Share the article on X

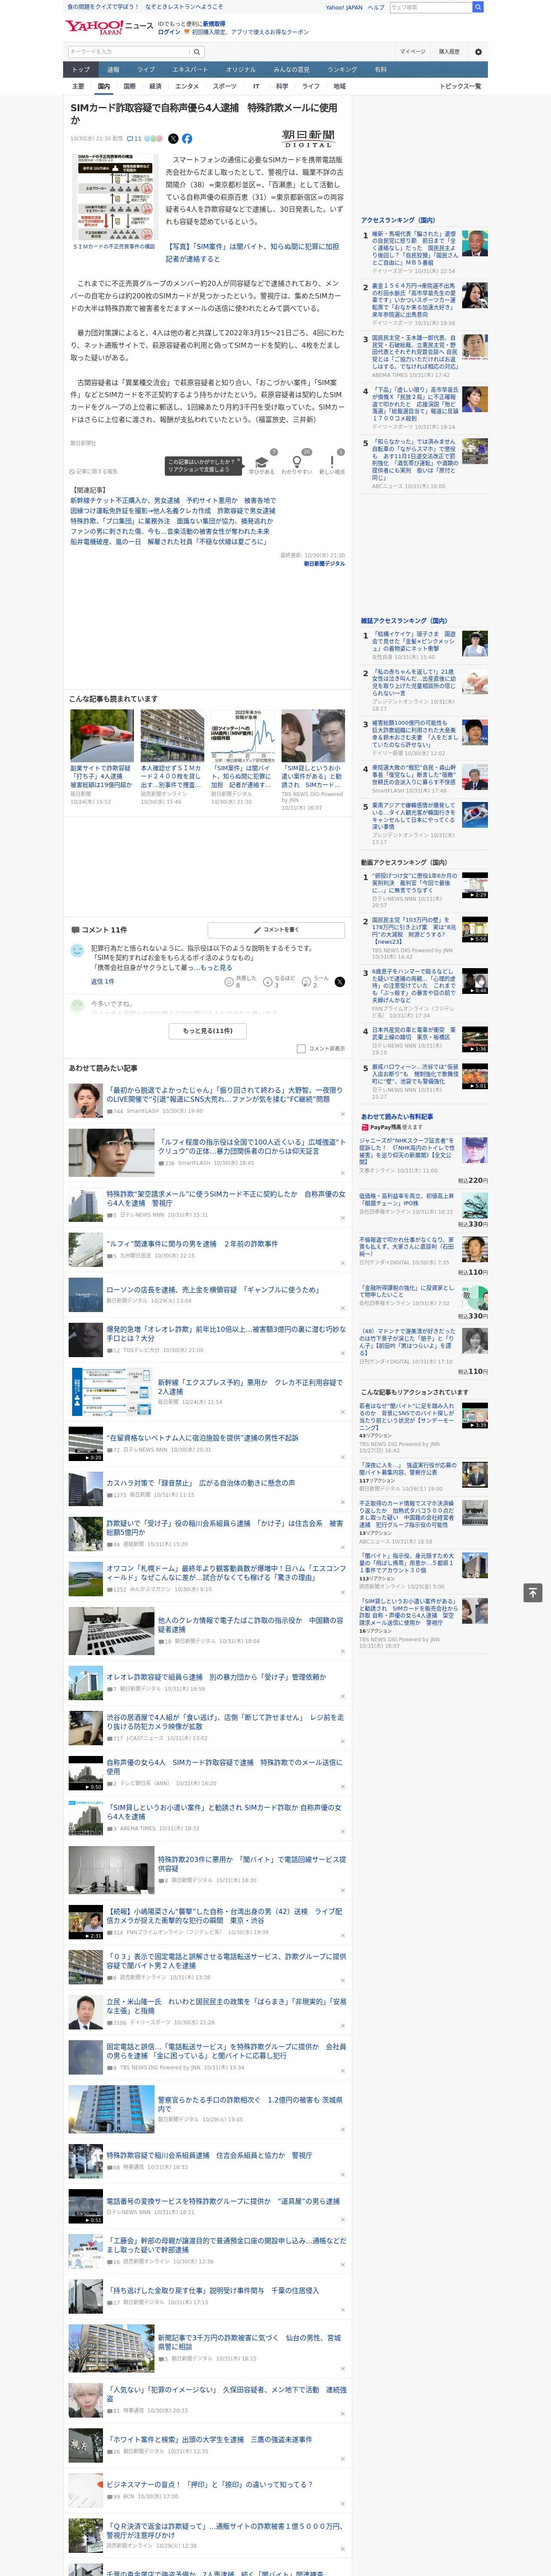tap(173, 139)
